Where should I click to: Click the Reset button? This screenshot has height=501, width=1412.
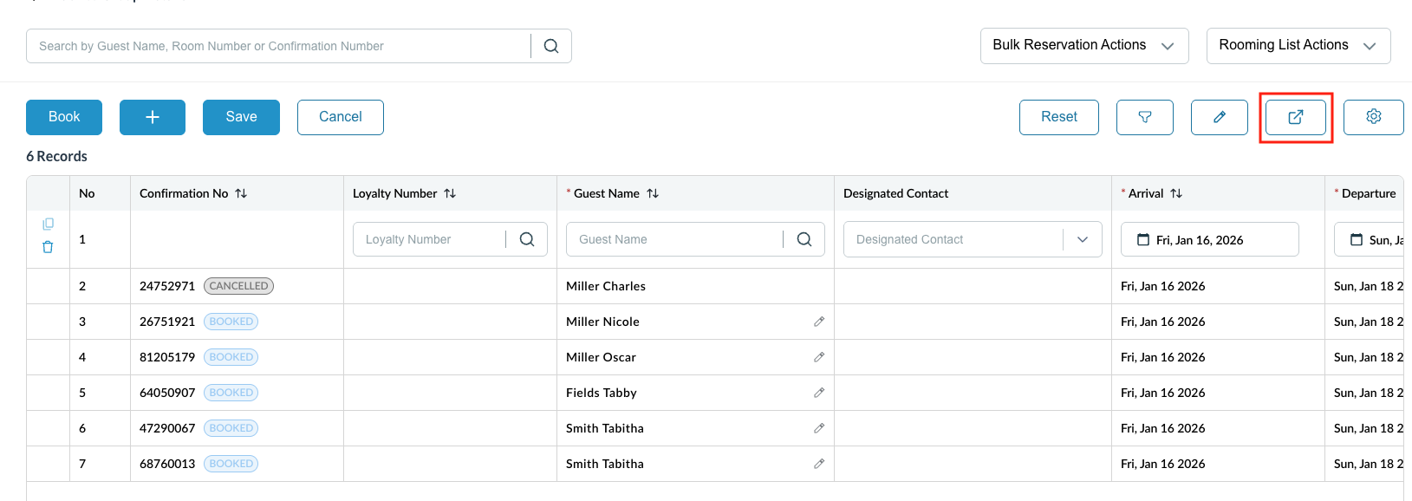click(1058, 117)
